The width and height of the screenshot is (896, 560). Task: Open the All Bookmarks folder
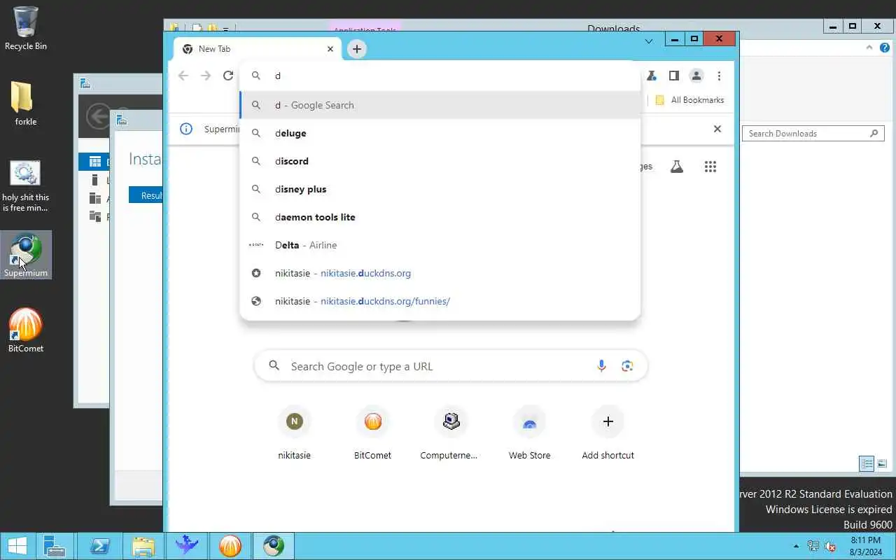689,100
